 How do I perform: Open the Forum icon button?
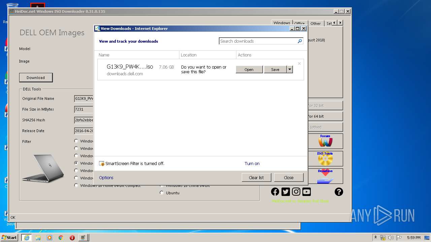[x=325, y=141]
